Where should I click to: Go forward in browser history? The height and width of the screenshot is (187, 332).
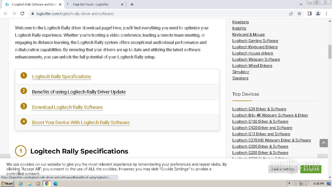[x=14, y=14]
